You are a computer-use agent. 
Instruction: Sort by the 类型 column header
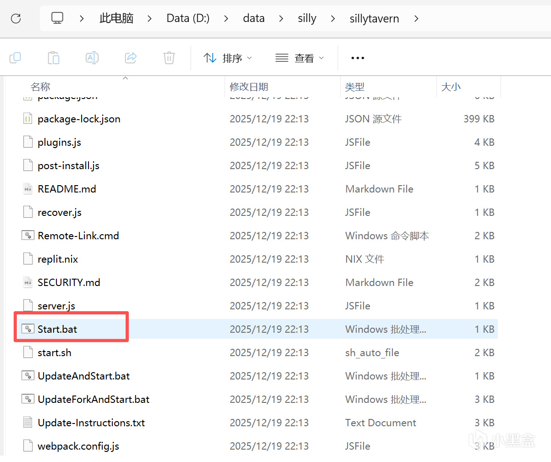(x=354, y=87)
